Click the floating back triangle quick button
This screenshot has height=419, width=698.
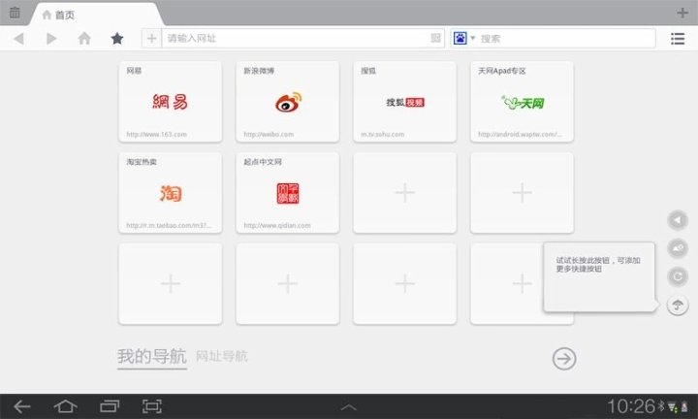coord(678,220)
